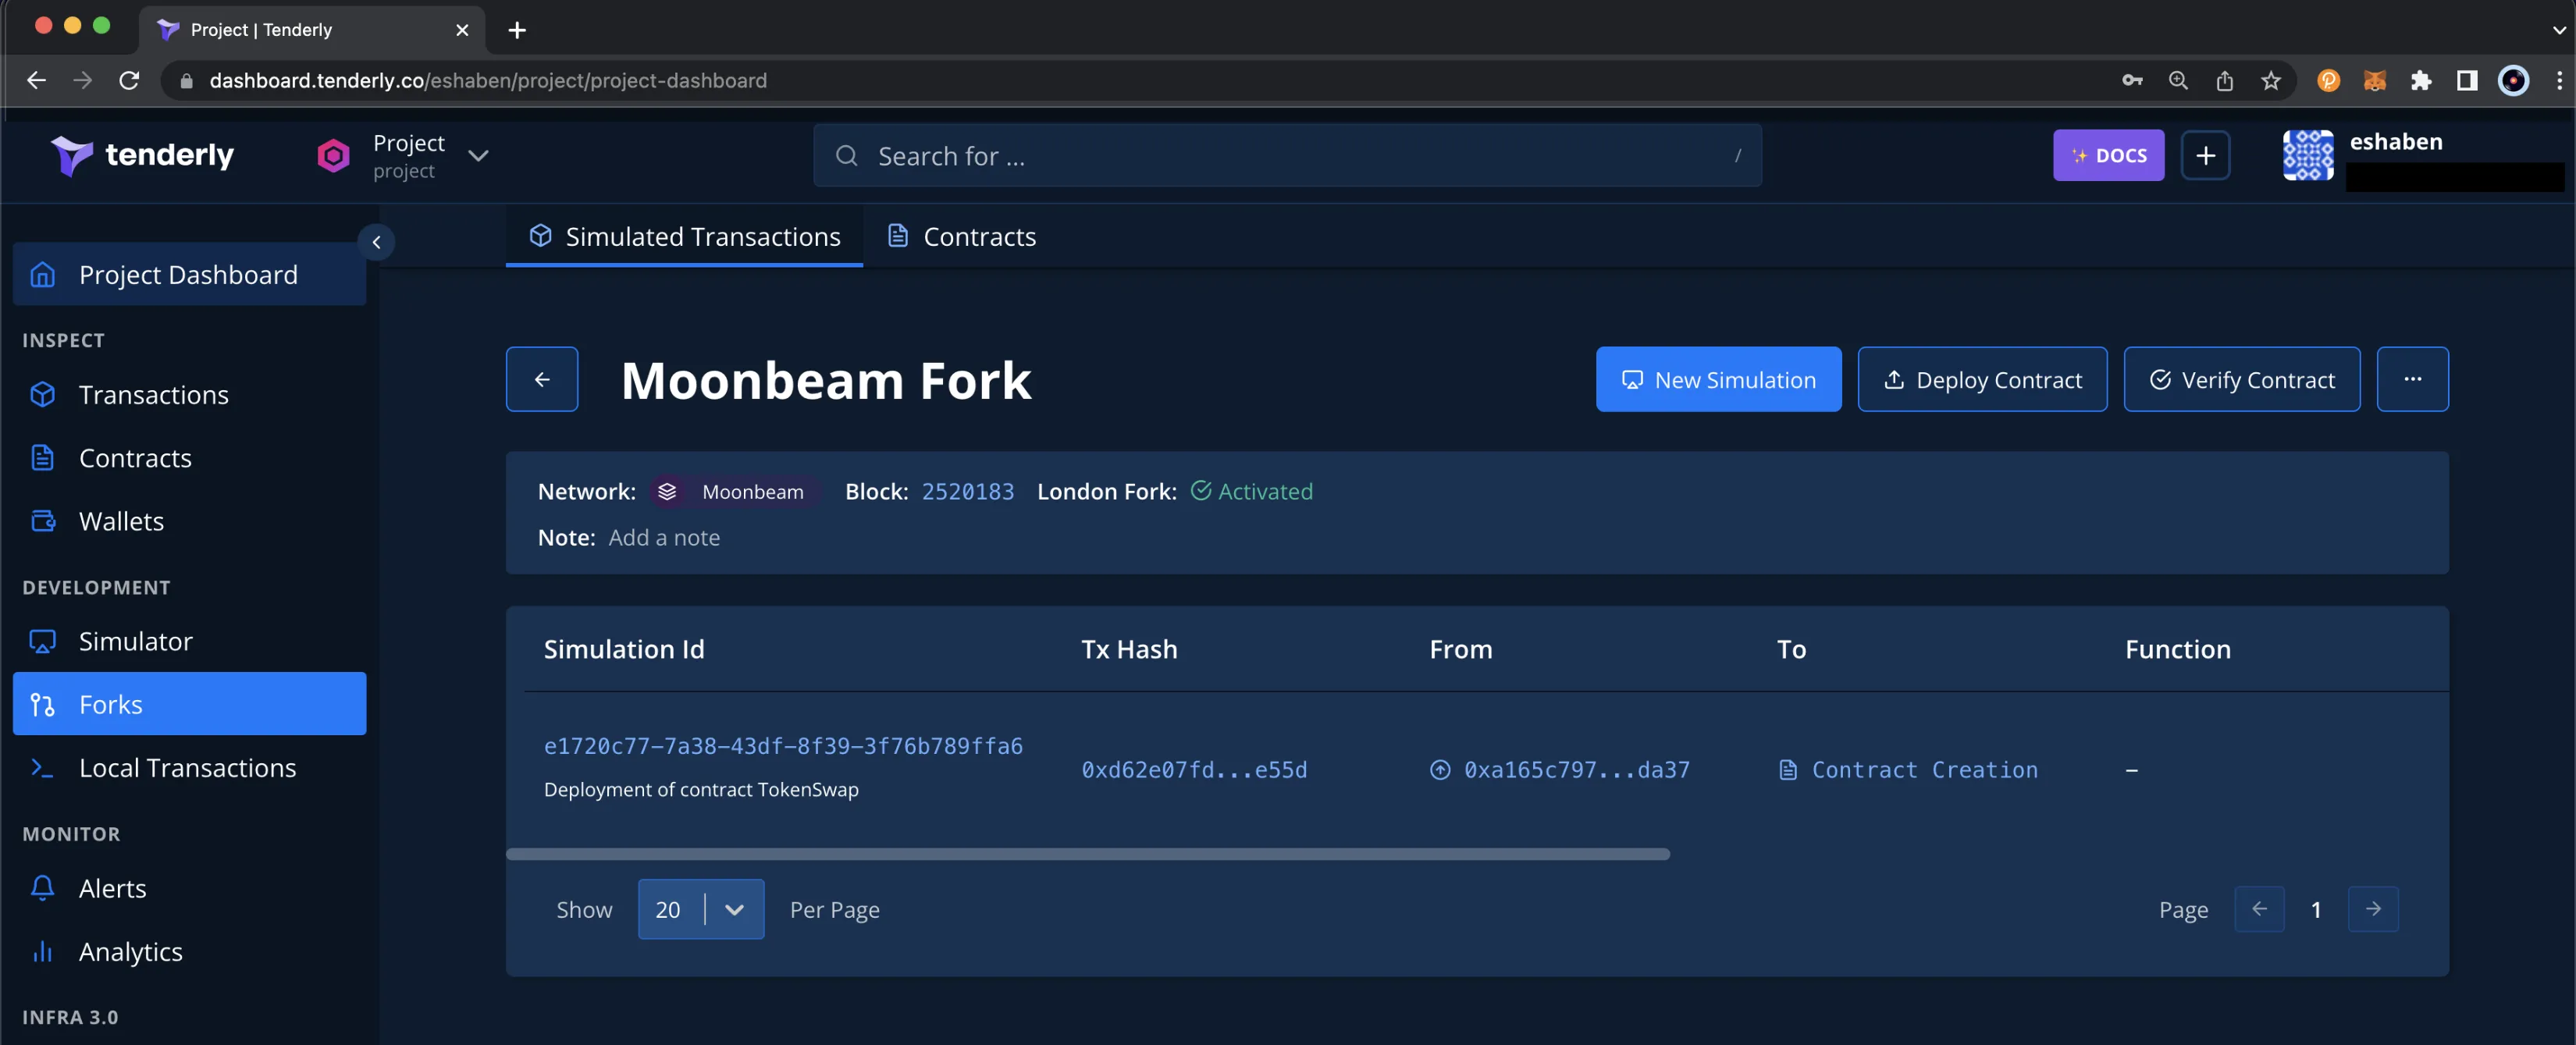The height and width of the screenshot is (1045, 2576).
Task: Switch to the Contracts tab
Action: [961, 236]
